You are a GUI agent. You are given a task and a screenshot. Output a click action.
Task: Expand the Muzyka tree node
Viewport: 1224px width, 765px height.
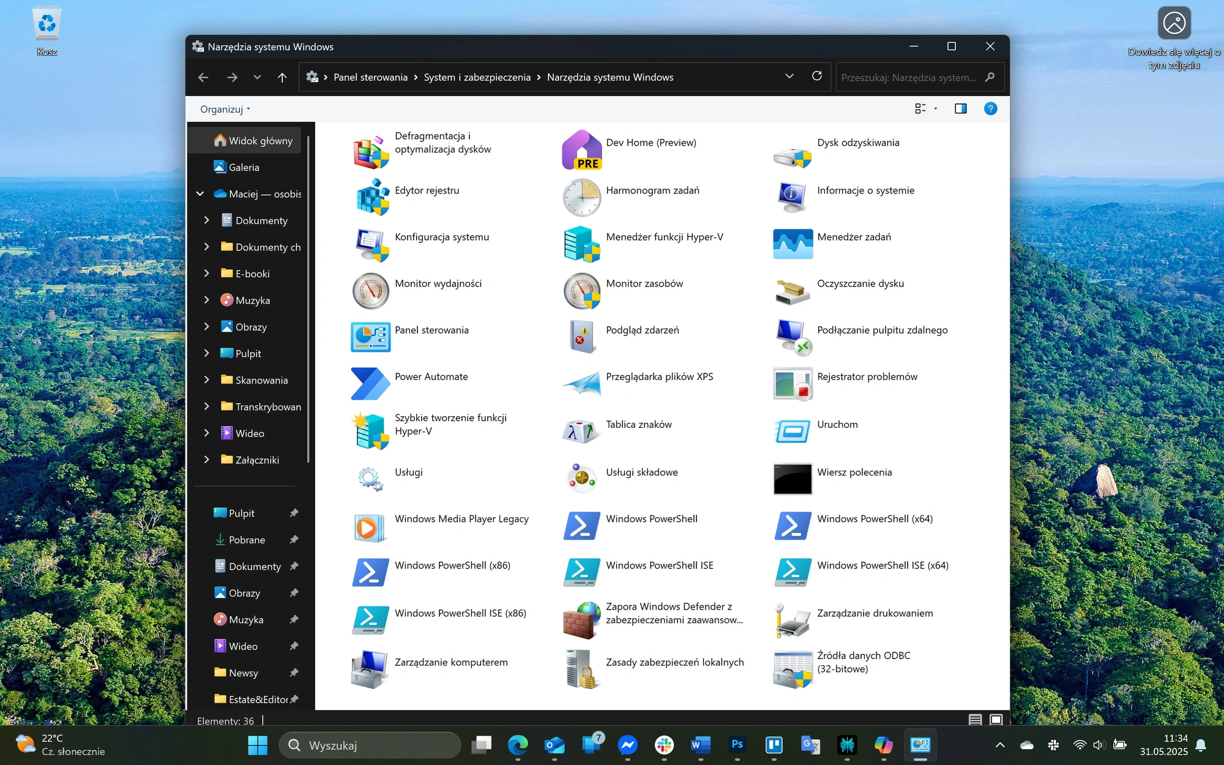[x=207, y=300]
